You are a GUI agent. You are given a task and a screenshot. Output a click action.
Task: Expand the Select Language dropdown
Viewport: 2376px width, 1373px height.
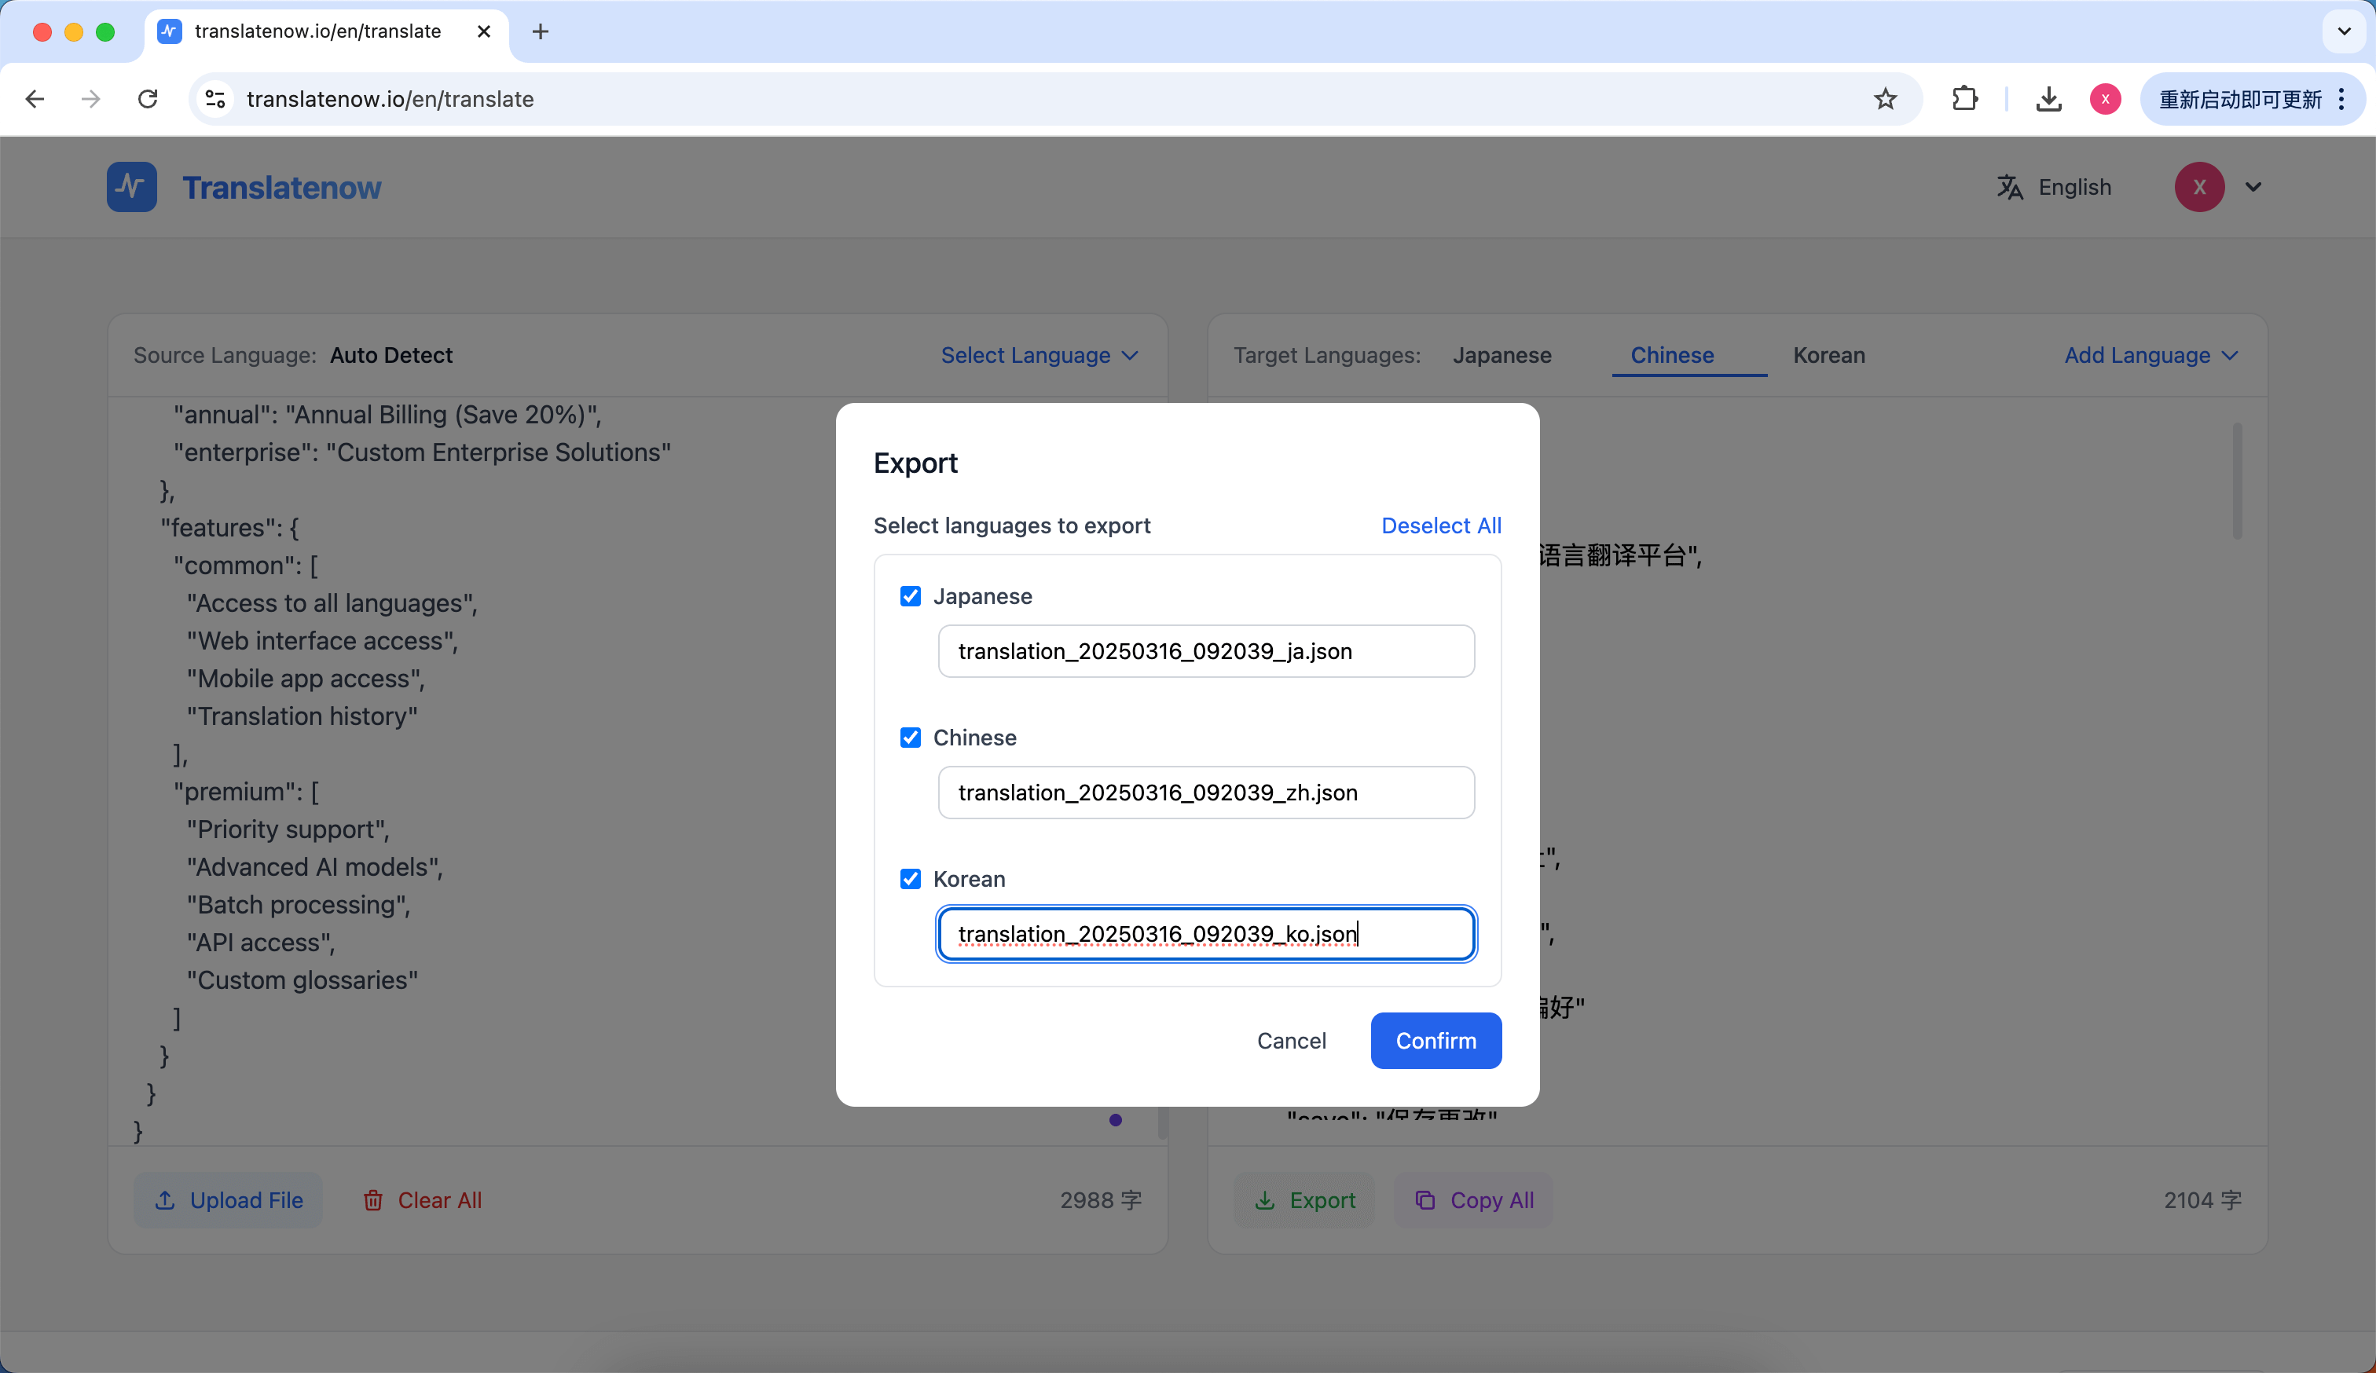pyautogui.click(x=1040, y=355)
